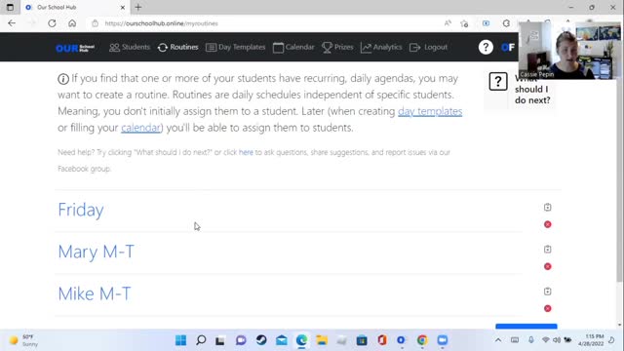Open taskbar Search

click(x=201, y=340)
